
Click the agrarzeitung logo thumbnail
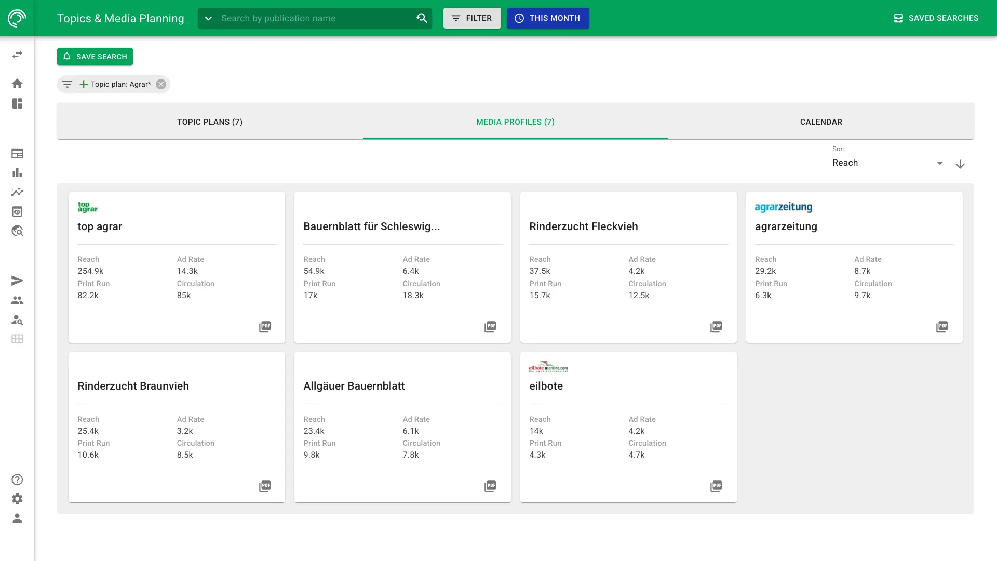click(784, 207)
